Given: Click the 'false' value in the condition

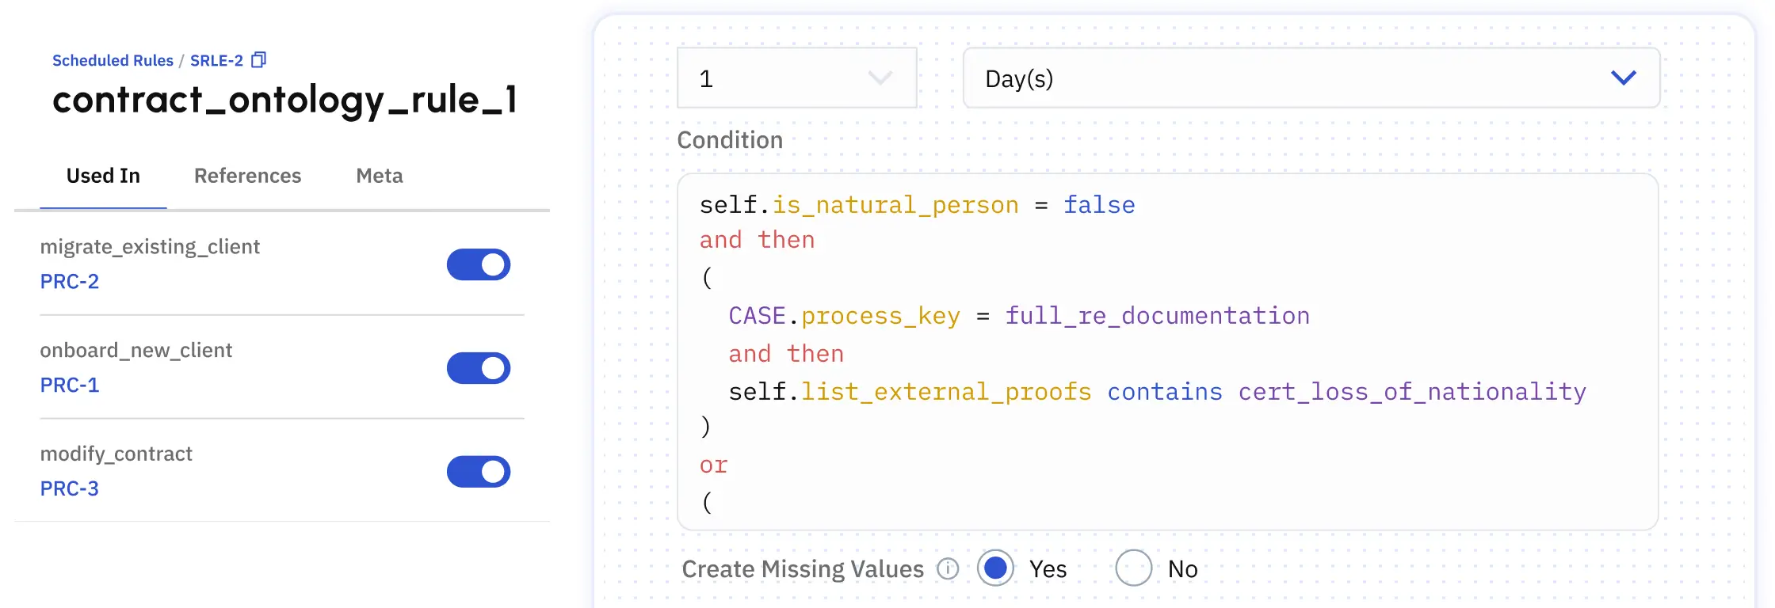Looking at the screenshot, I should (1099, 205).
